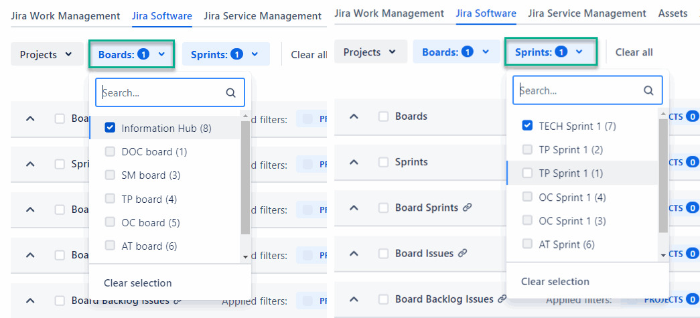Click link icon beside Board Backlog Issues, right screenshot
Screen dimensions: 700x318
point(502,299)
